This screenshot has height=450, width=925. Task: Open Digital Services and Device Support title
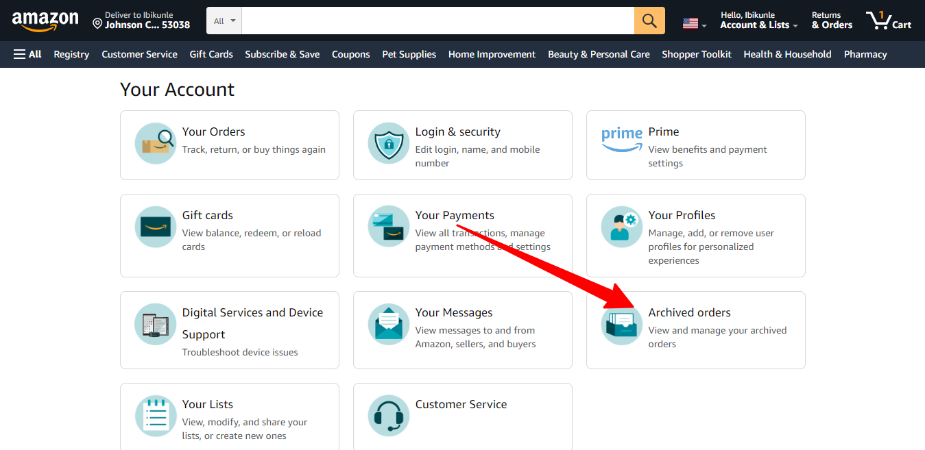(x=252, y=323)
